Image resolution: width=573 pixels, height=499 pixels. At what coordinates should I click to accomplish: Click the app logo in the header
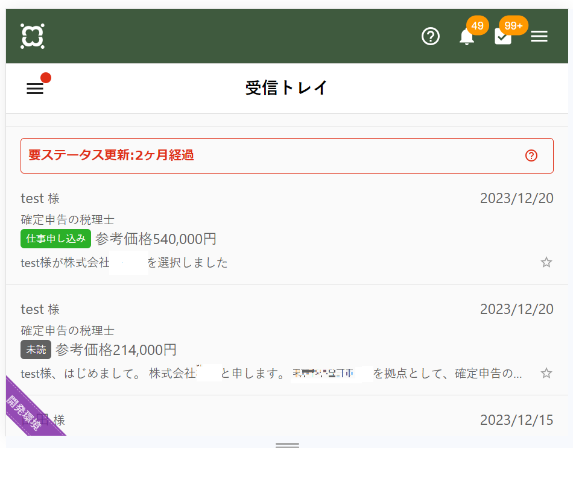coord(32,36)
